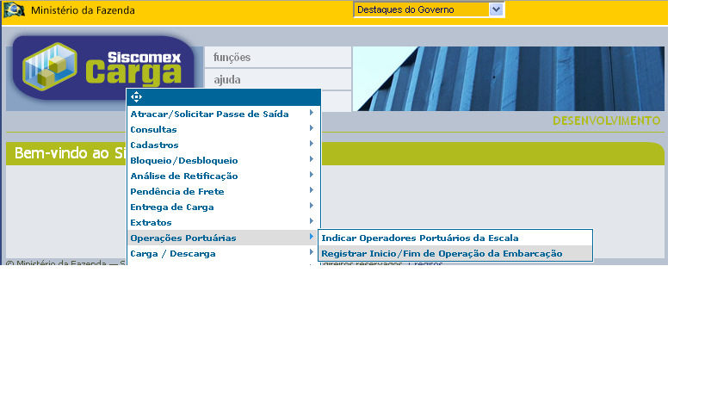Select the Extratos menu item
Image resolution: width=705 pixels, height=396 pixels.
(x=224, y=222)
